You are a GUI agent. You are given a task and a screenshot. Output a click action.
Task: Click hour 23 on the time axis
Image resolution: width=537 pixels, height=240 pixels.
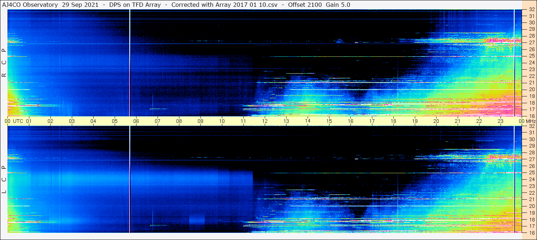click(x=501, y=121)
